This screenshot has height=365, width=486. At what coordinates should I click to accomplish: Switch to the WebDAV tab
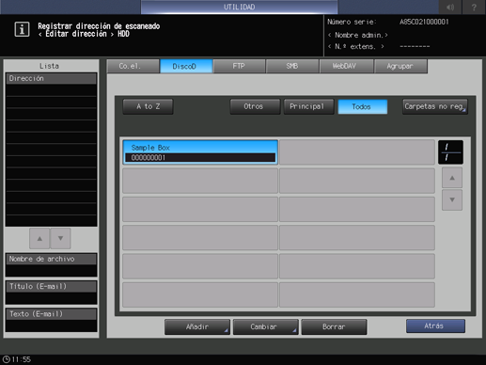click(346, 66)
